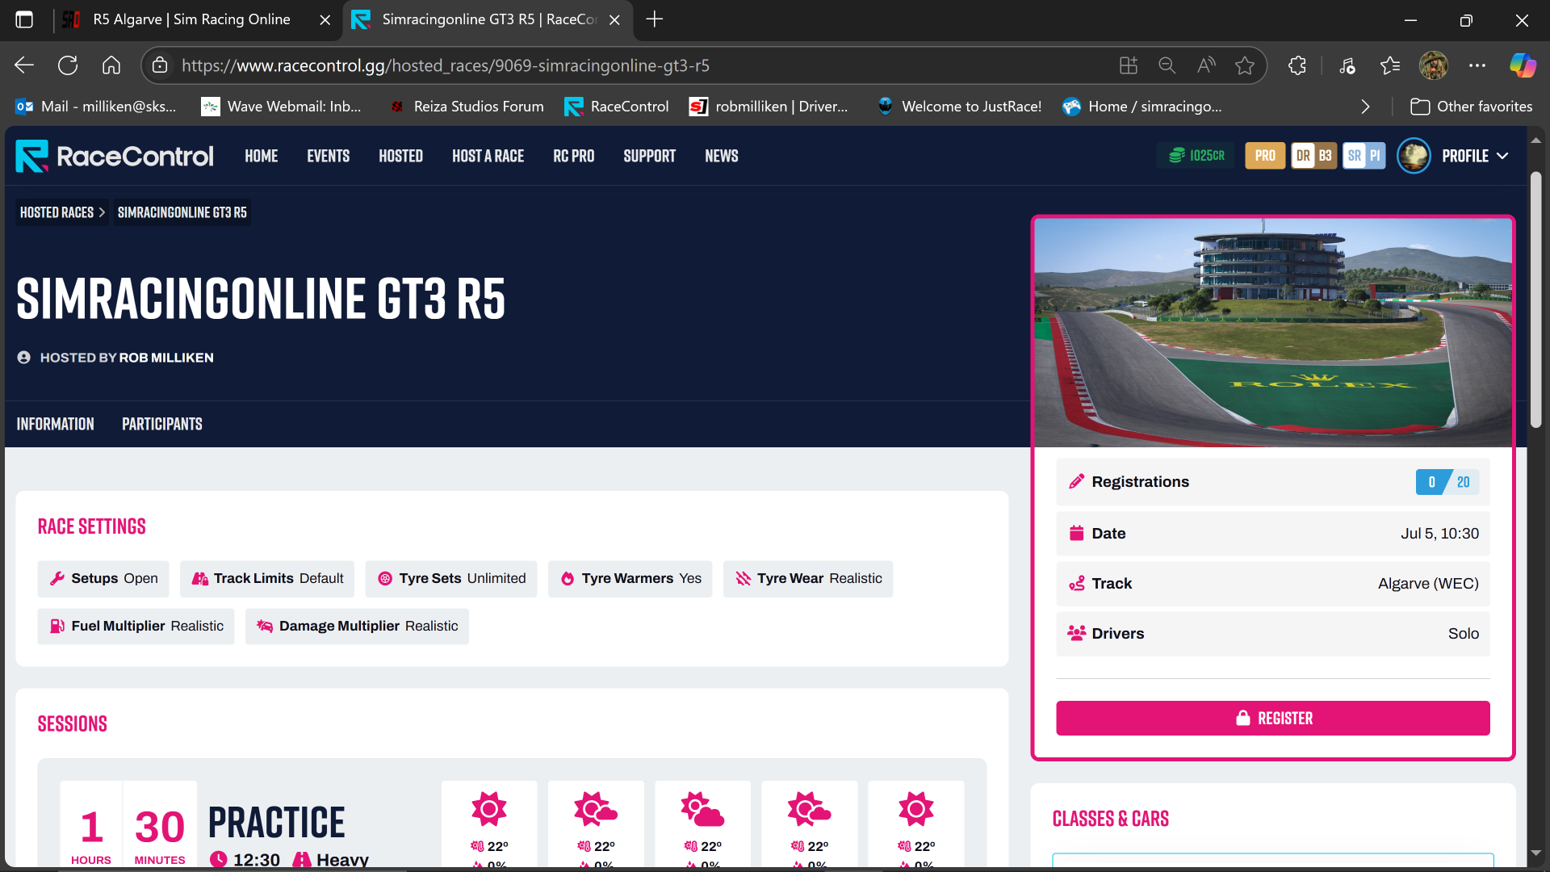Screen dimensions: 1550x872
Task: Click the PRO membership badge
Action: 1265,156
